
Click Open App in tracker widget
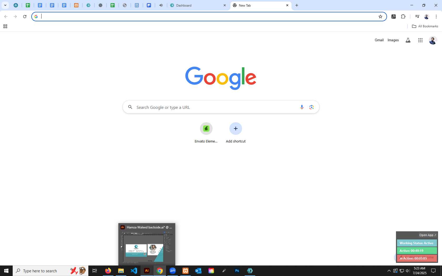click(x=428, y=235)
